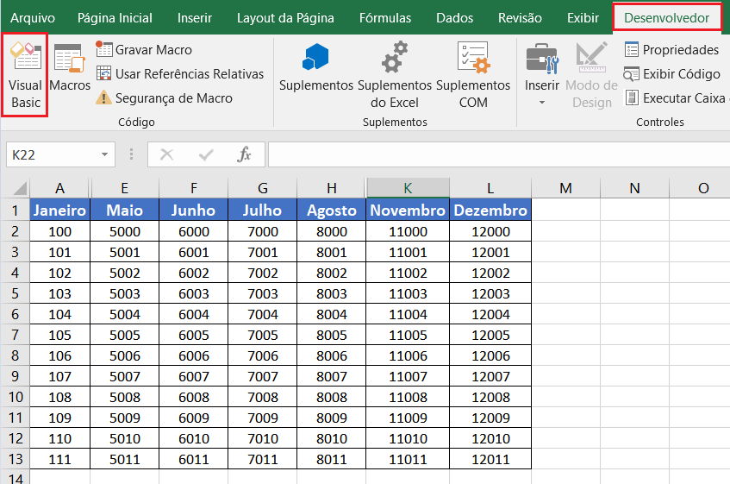730x484 pixels.
Task: Click the Propriedades control button
Action: [671, 50]
